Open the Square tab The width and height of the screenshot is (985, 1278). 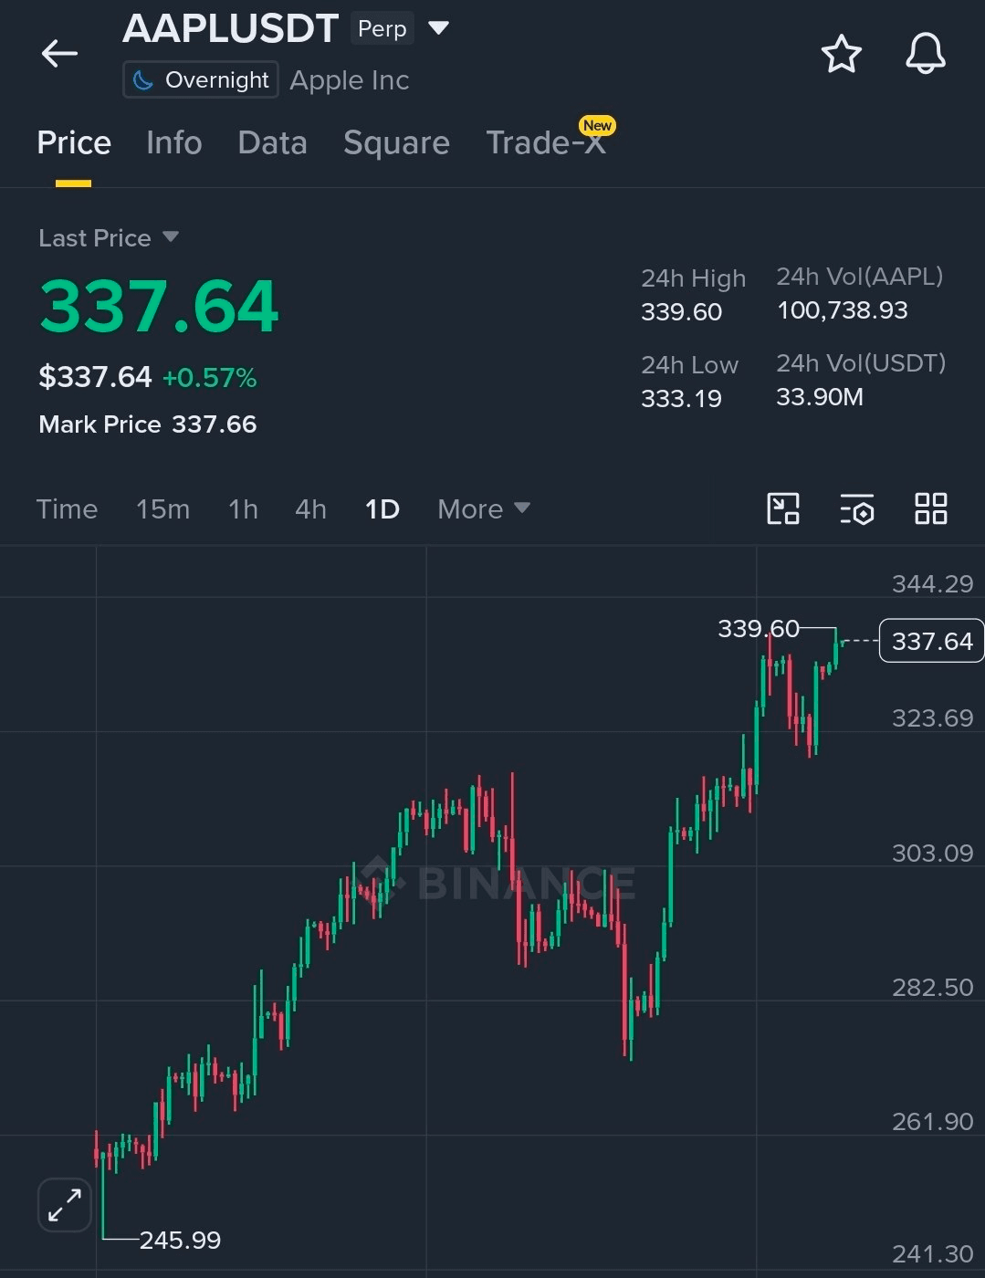pyautogui.click(x=396, y=142)
